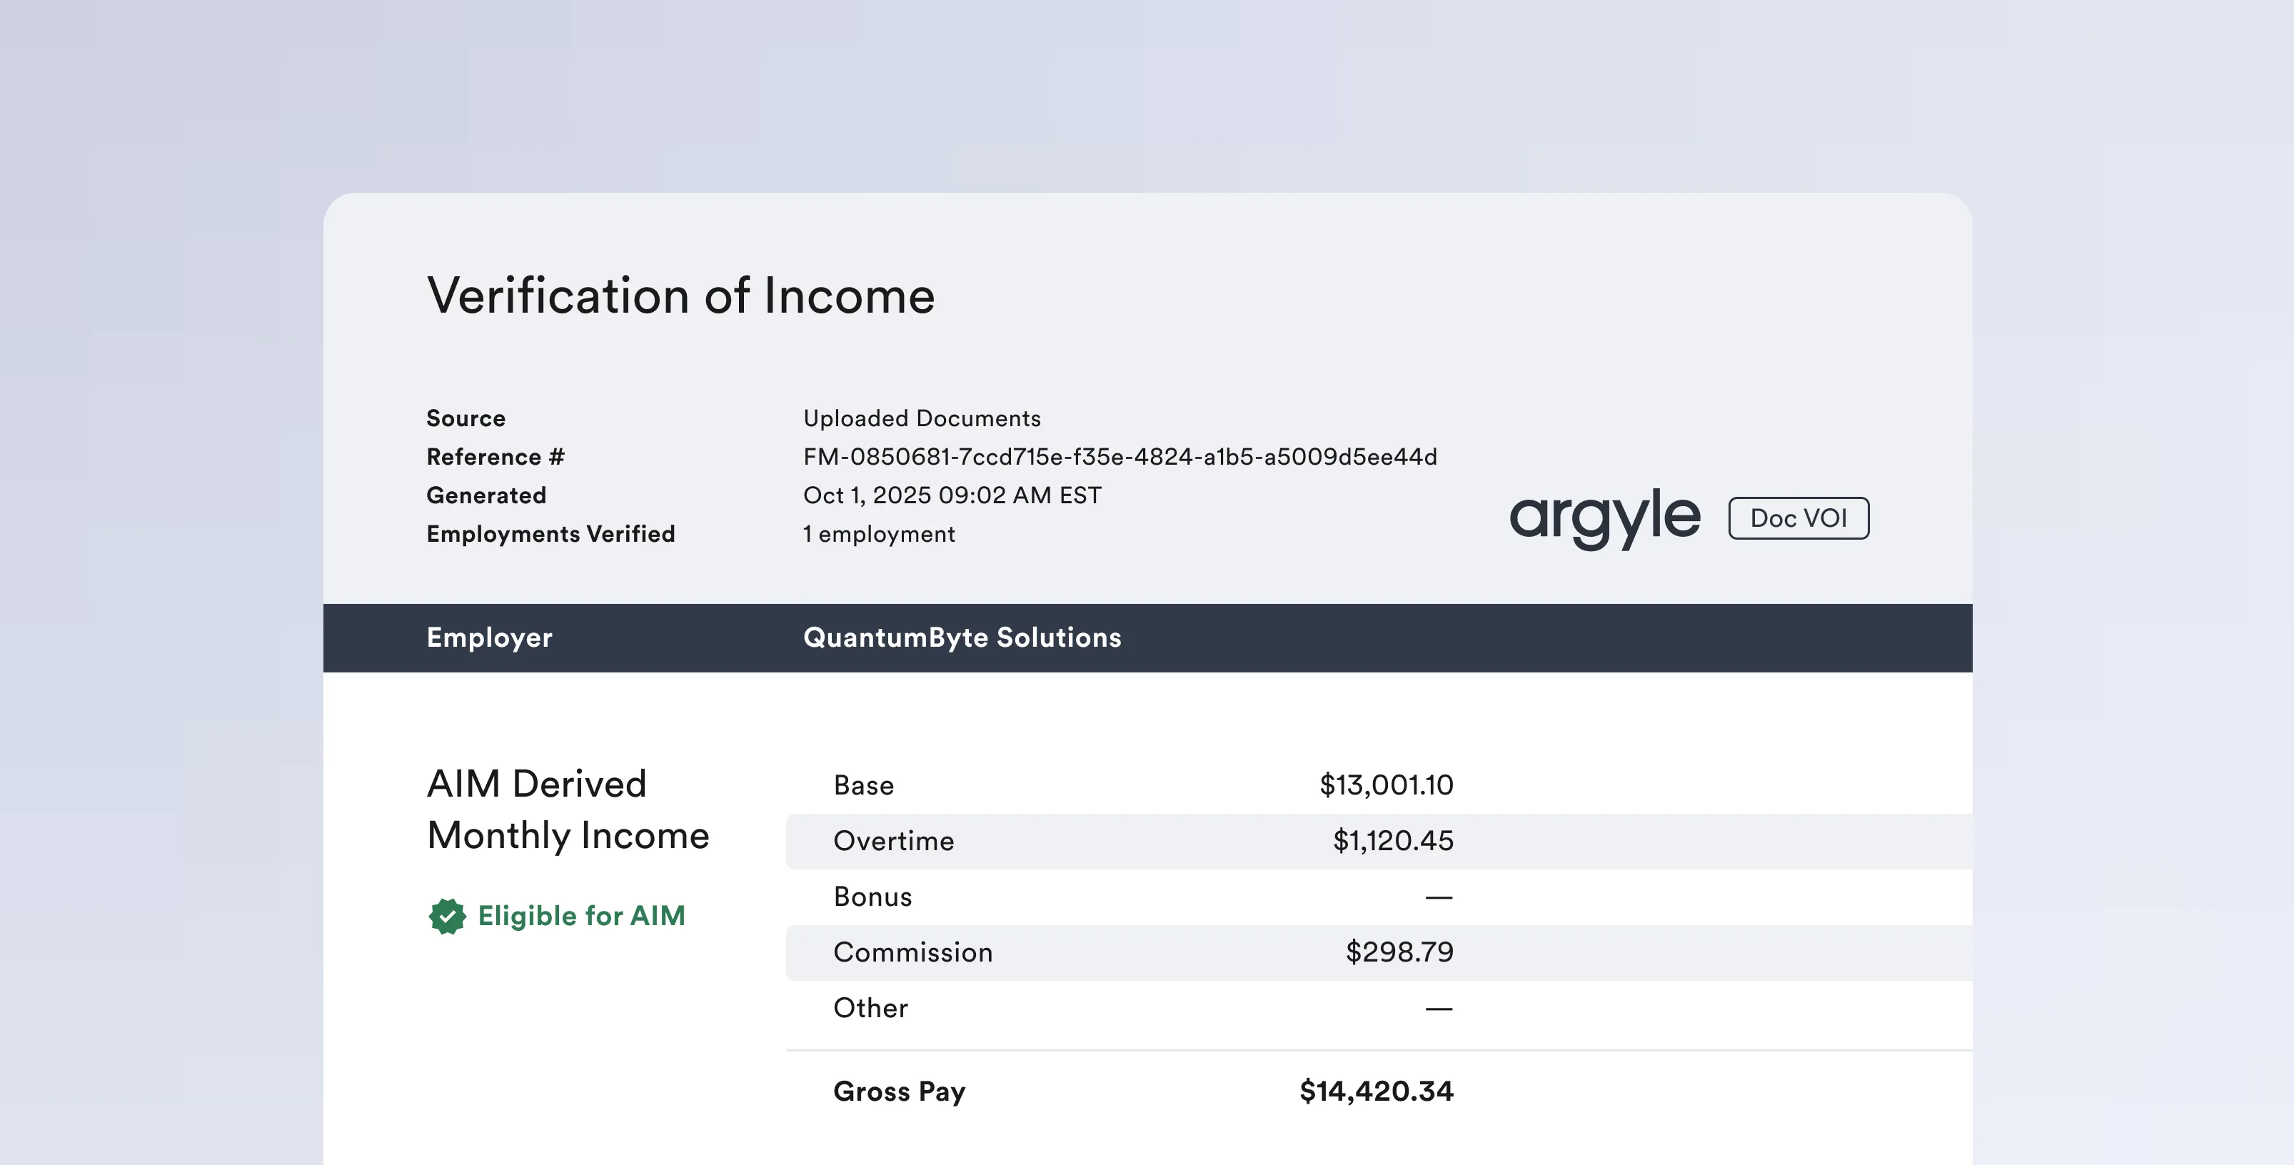Viewport: 2294px width, 1165px height.
Task: Click the green Eligible for AIM checkmark badge
Action: point(447,916)
